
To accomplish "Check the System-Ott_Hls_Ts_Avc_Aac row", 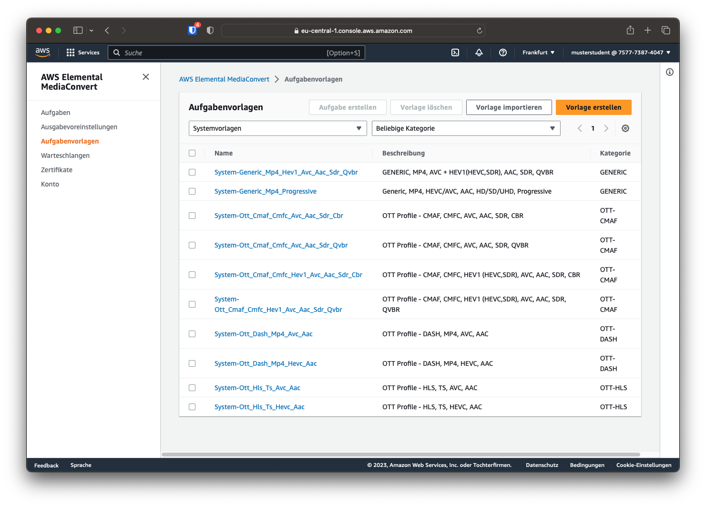I will pos(192,388).
